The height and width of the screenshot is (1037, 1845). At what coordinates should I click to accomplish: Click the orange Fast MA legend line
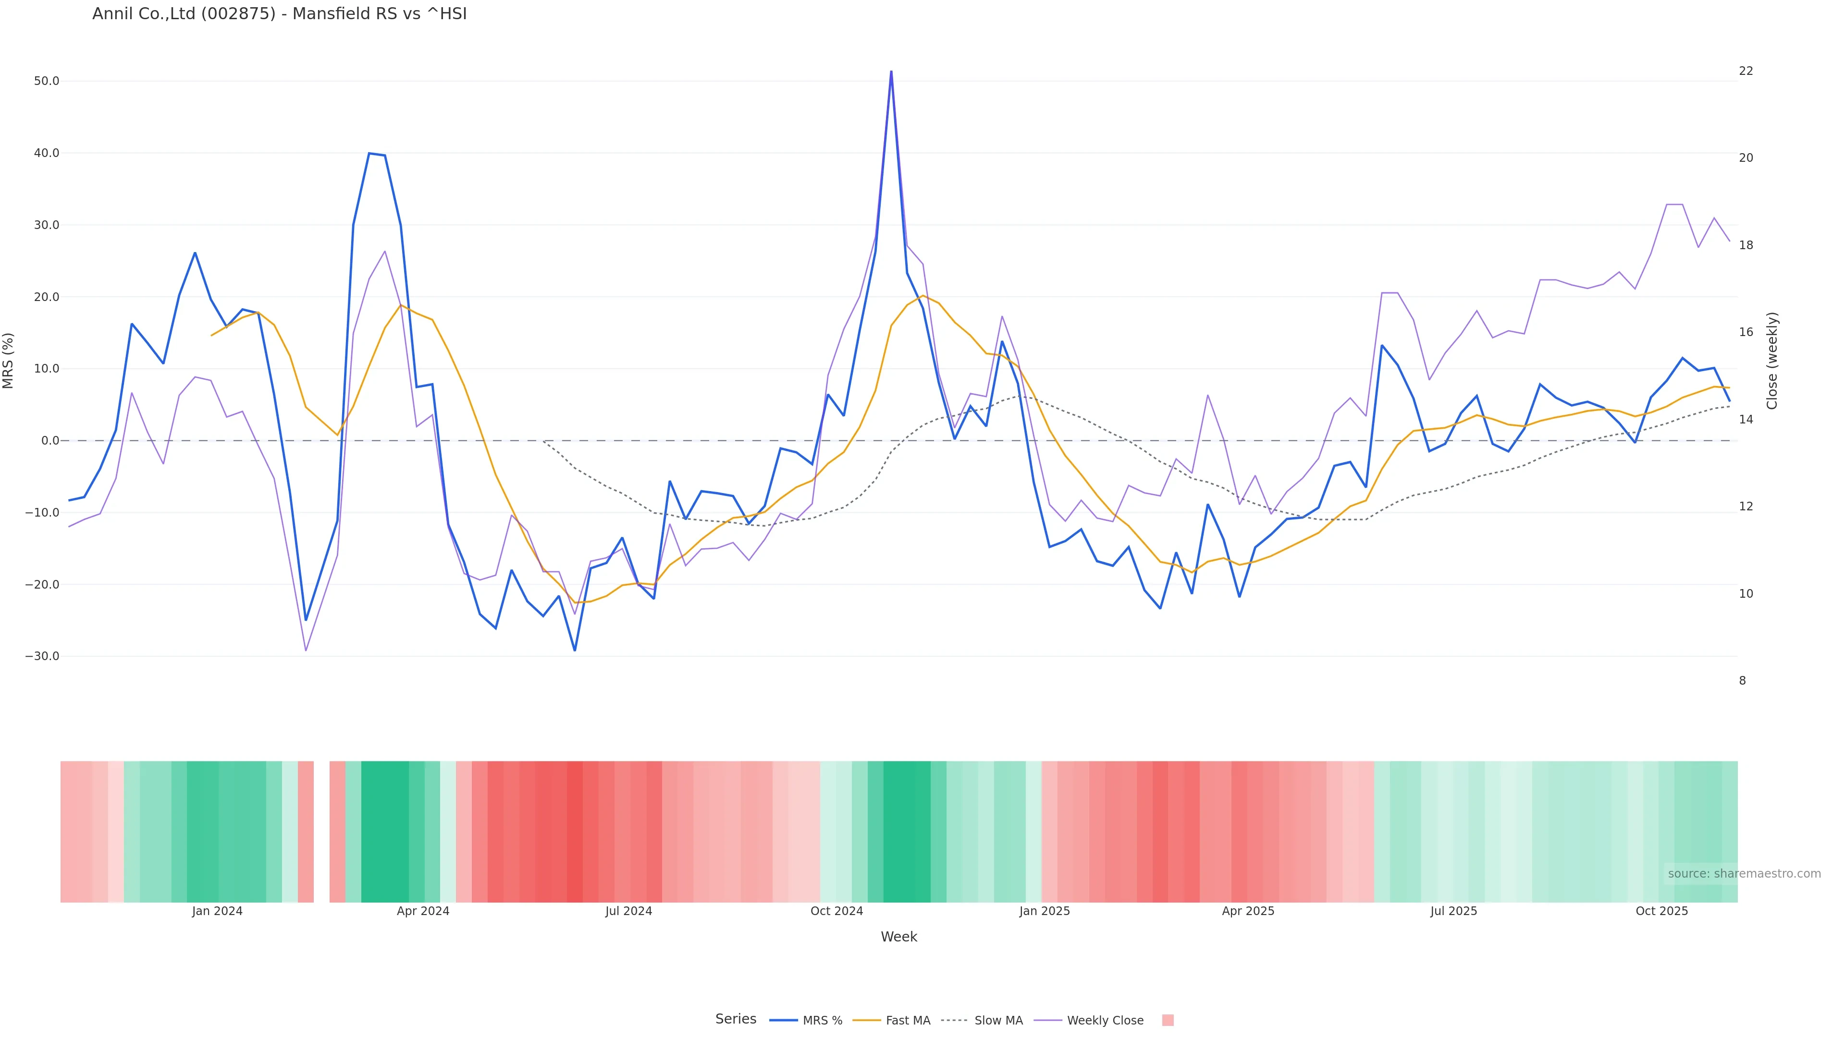point(867,1021)
